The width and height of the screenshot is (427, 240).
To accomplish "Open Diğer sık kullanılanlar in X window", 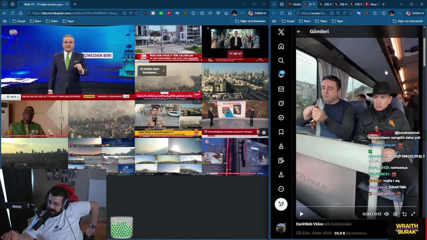I will pyautogui.click(x=408, y=21).
